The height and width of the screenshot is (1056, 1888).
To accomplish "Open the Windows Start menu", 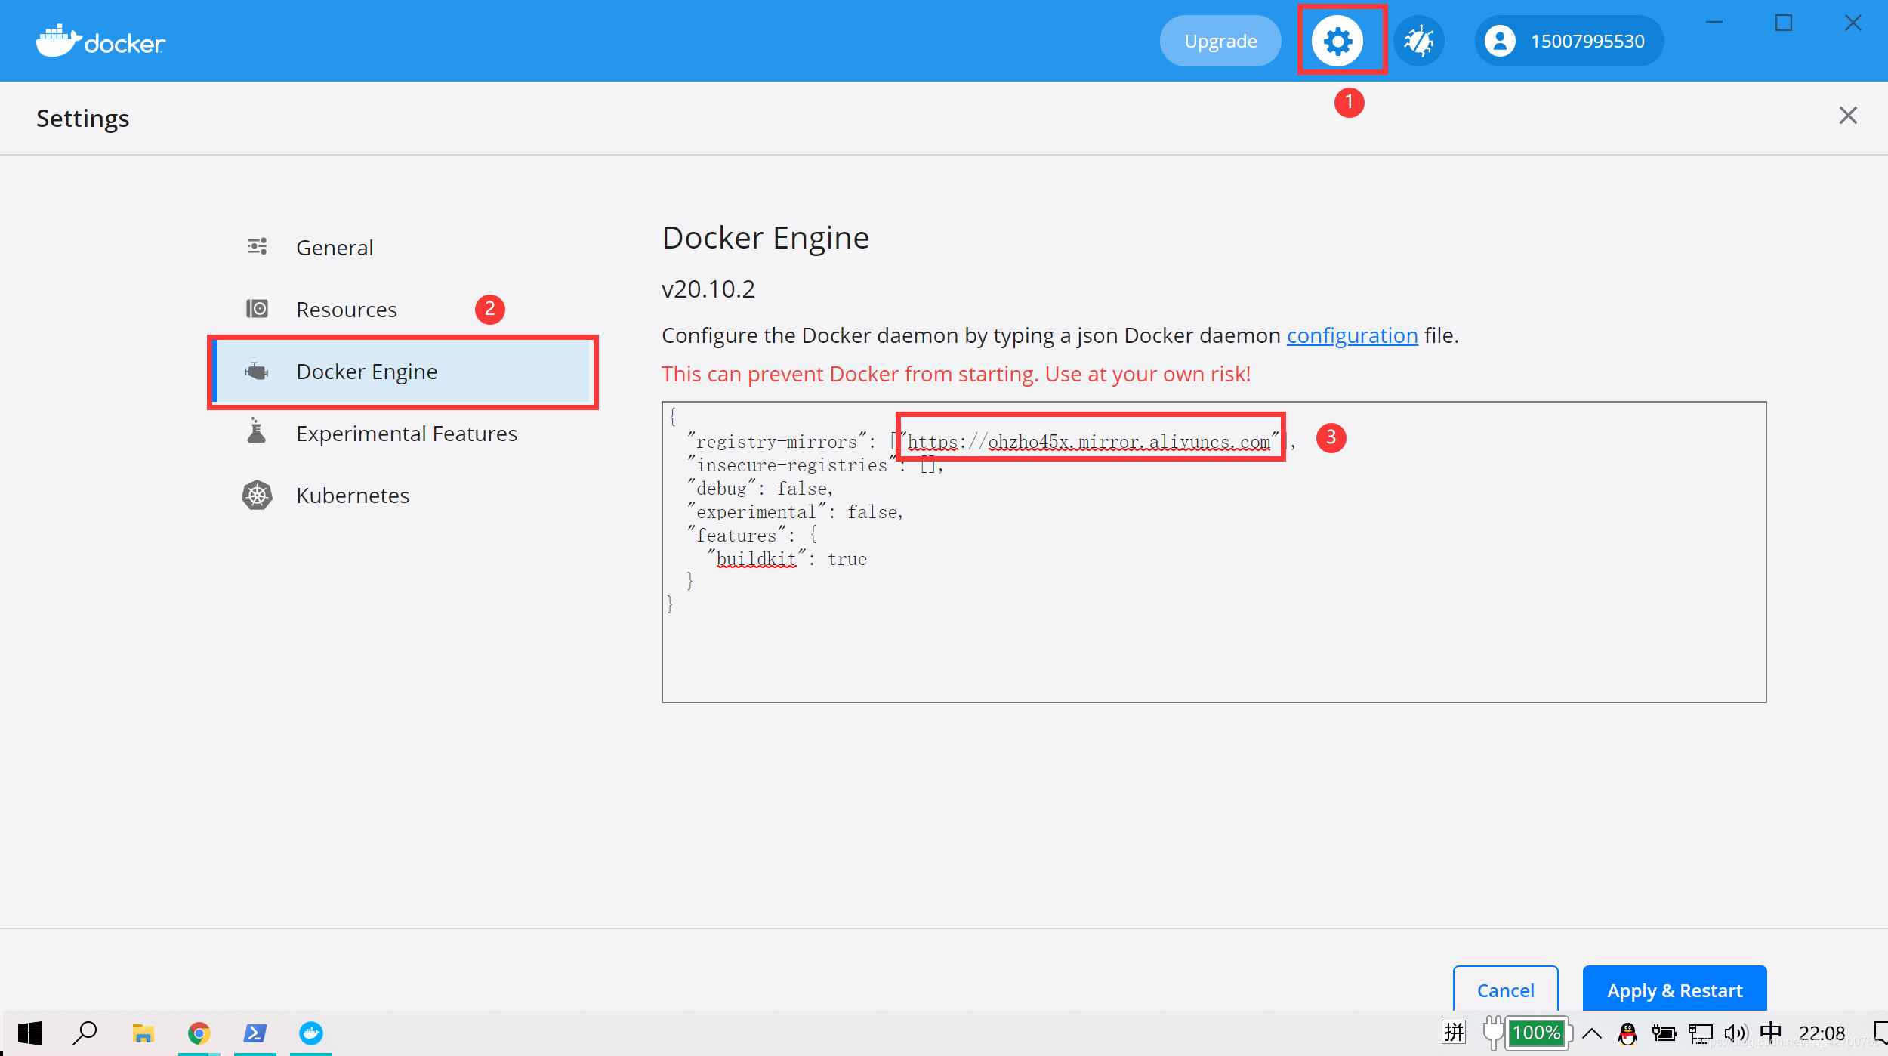I will (30, 1033).
